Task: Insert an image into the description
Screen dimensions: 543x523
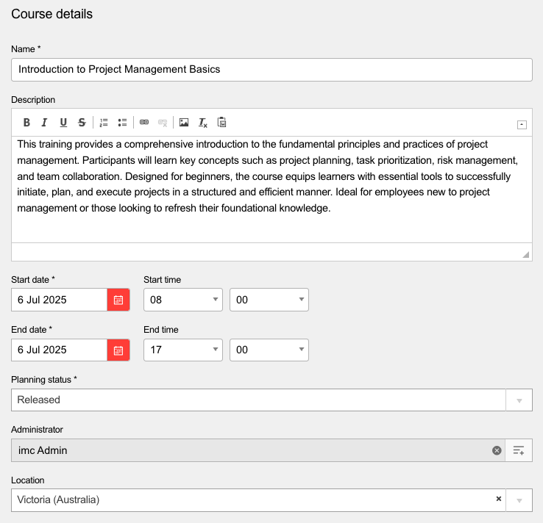Action: (x=184, y=123)
